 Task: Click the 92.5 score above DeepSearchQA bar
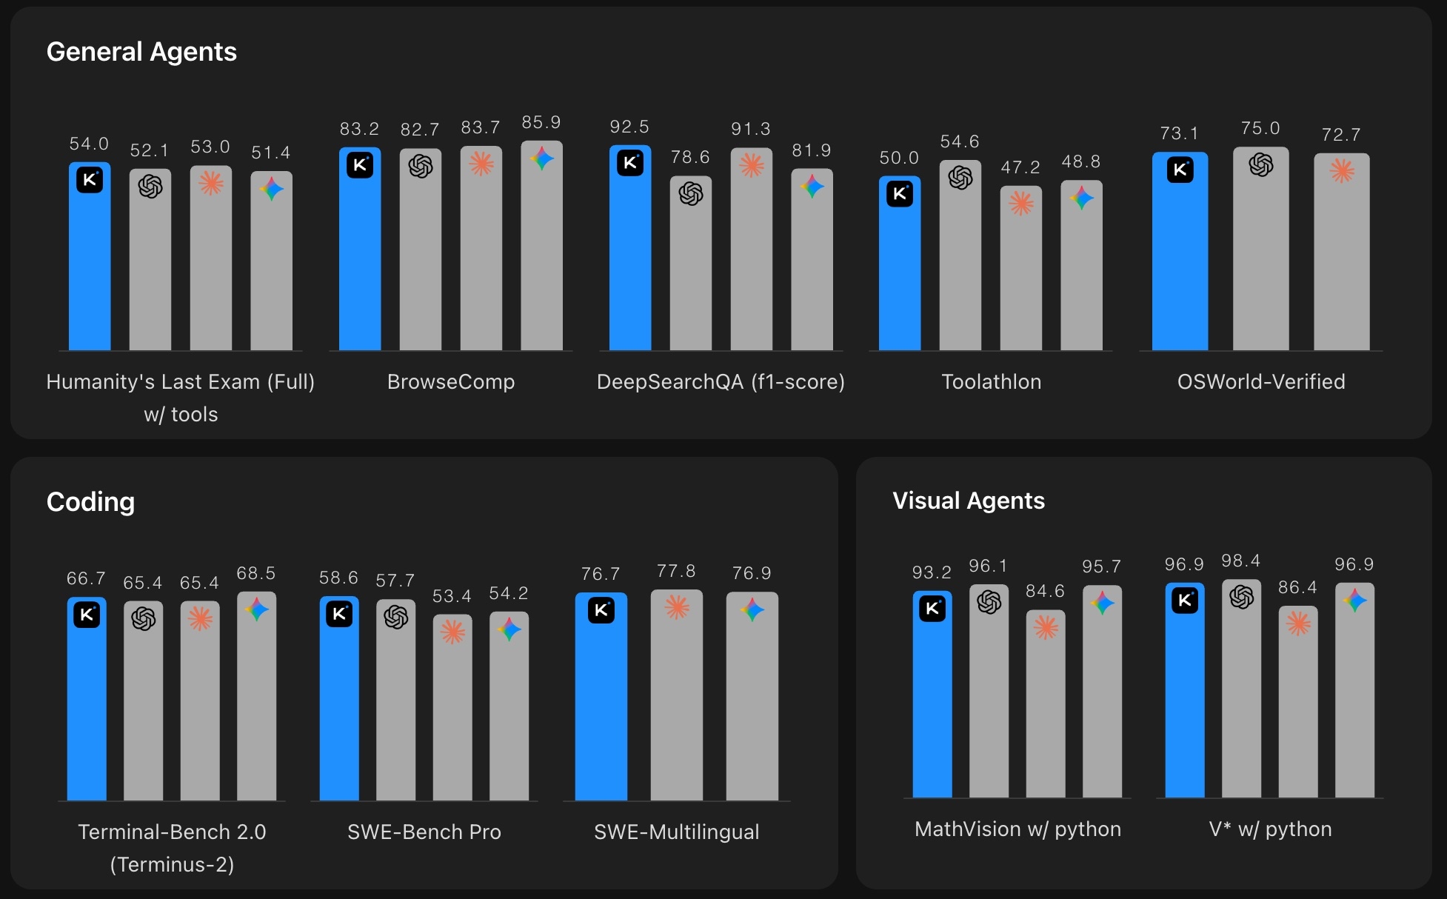[629, 127]
